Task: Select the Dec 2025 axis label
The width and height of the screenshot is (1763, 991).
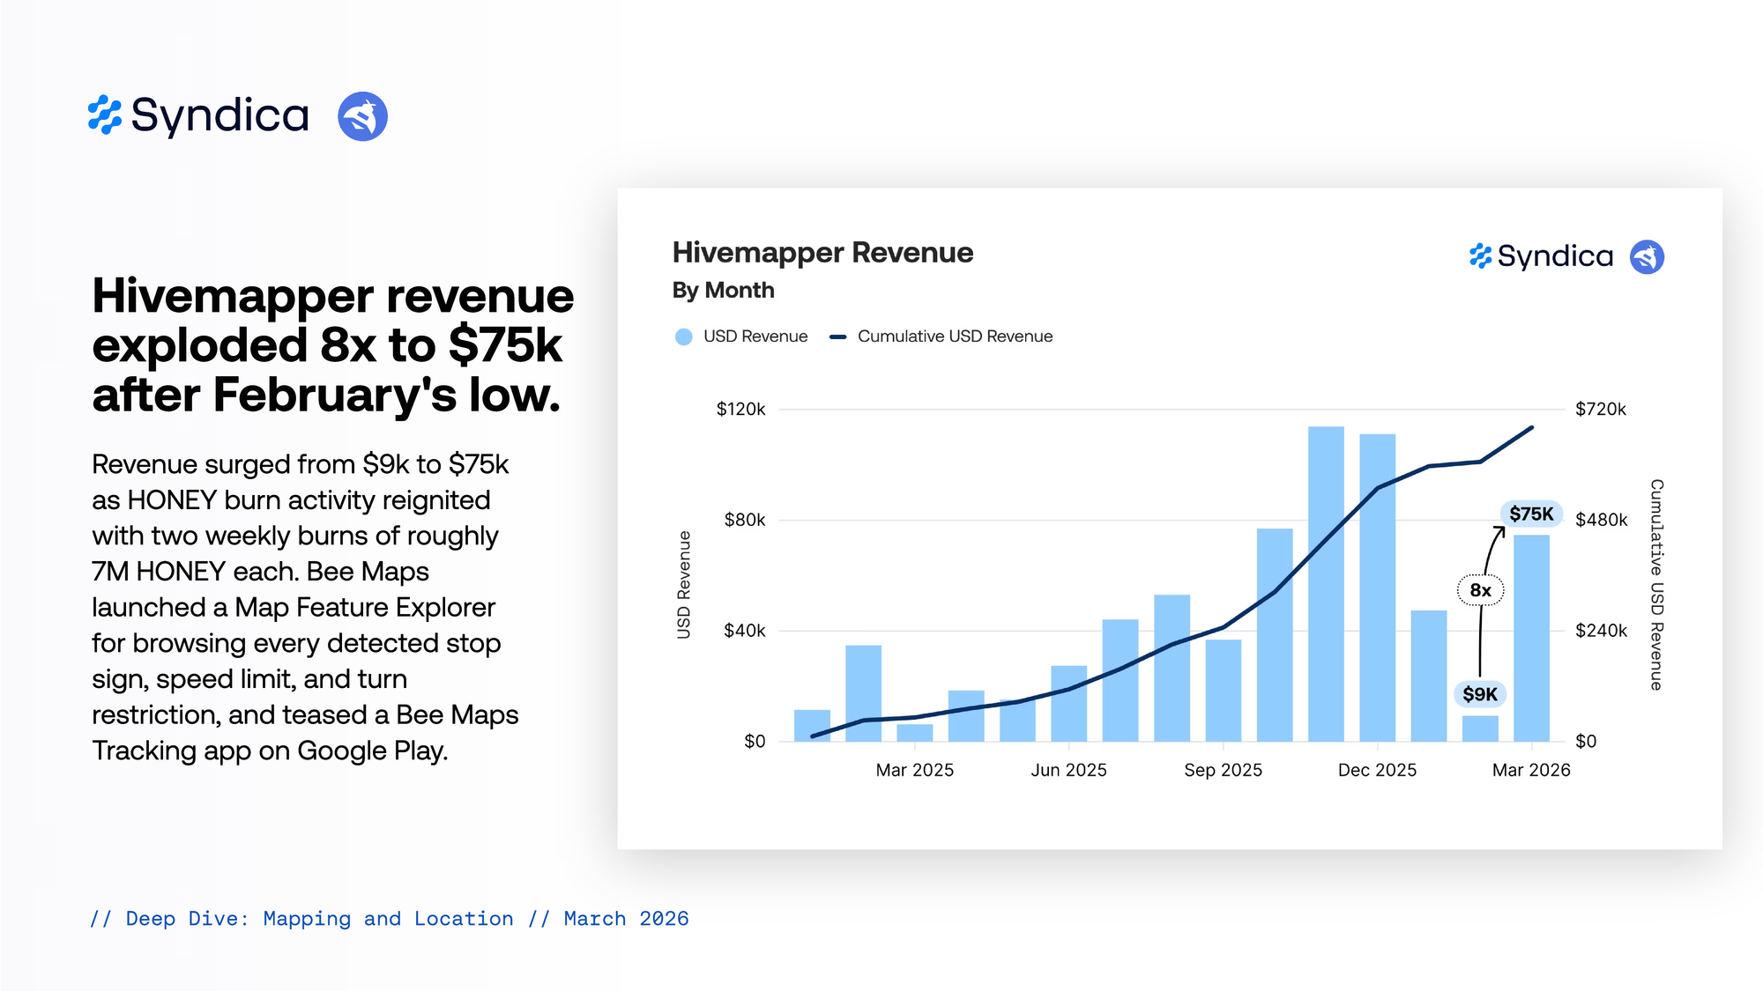Action: pos(1376,770)
